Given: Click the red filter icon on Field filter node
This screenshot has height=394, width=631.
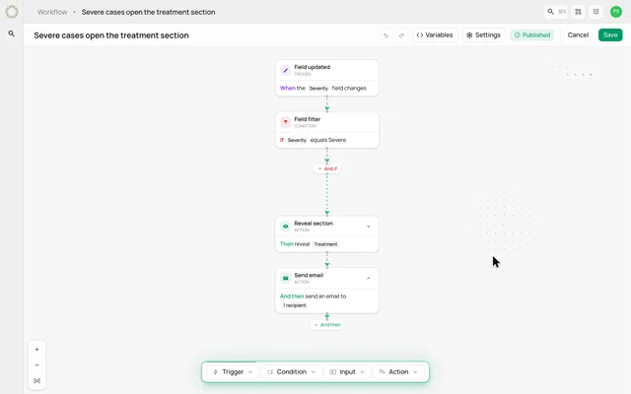Looking at the screenshot, I should point(285,122).
